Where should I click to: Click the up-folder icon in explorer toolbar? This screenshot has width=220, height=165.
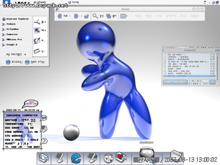point(87,16)
